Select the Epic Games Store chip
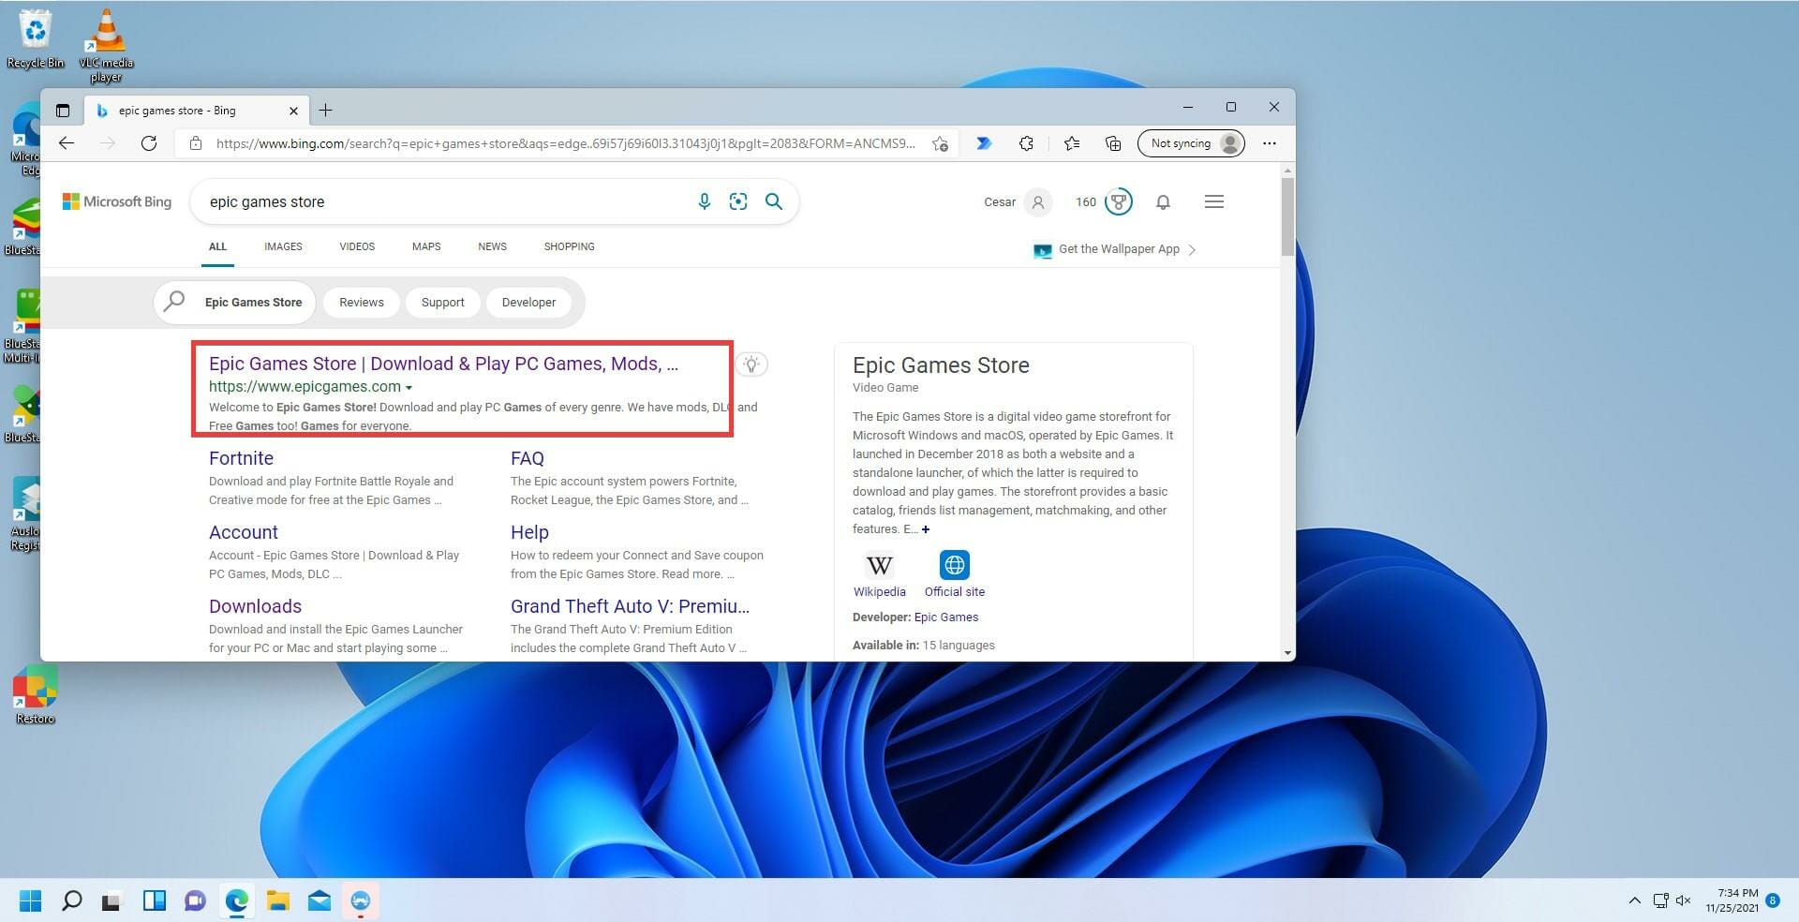The height and width of the screenshot is (922, 1799). pyautogui.click(x=235, y=303)
